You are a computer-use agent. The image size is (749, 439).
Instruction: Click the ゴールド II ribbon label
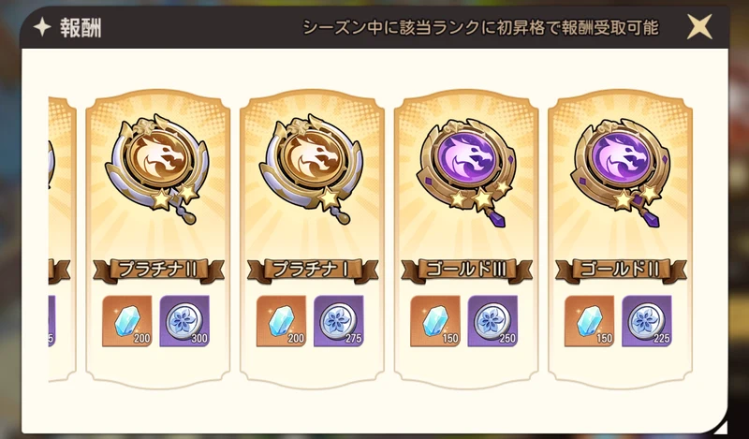tap(621, 270)
